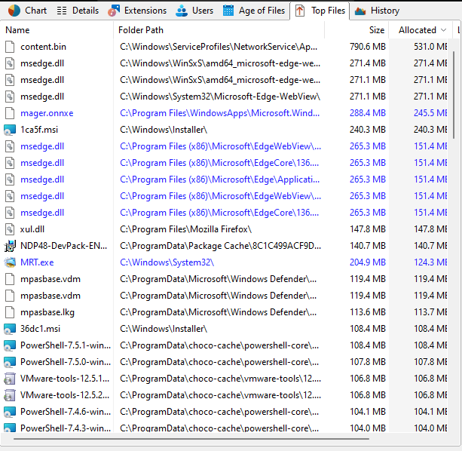
Task: Open the Age of Files tab
Action: [254, 11]
